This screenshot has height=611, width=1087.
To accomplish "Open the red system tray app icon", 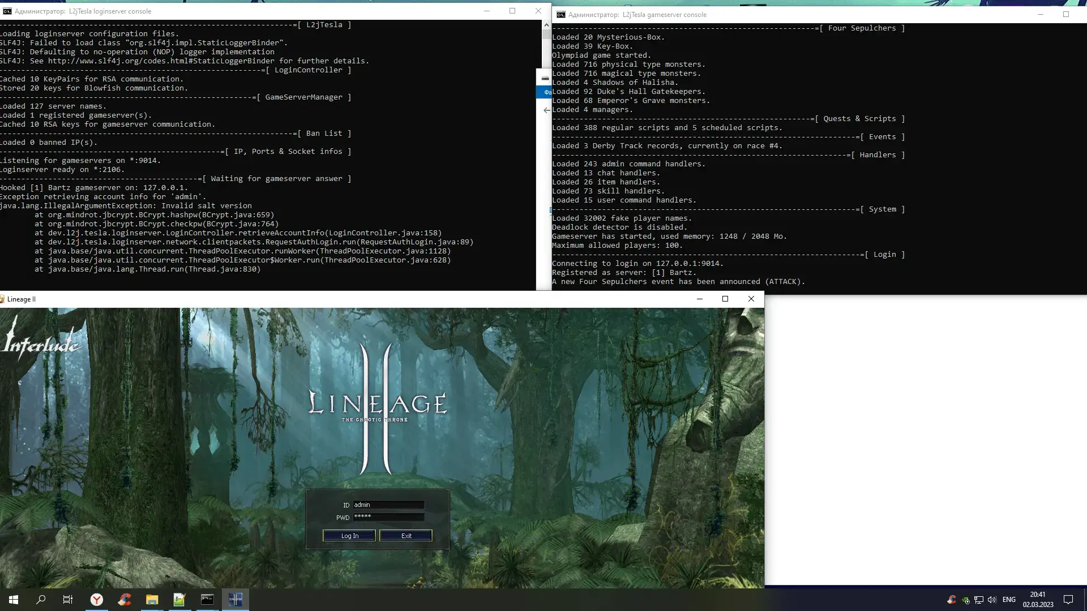I will 952,600.
